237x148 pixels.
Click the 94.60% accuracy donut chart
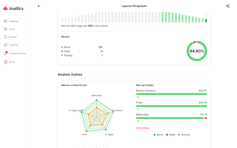coord(197,51)
